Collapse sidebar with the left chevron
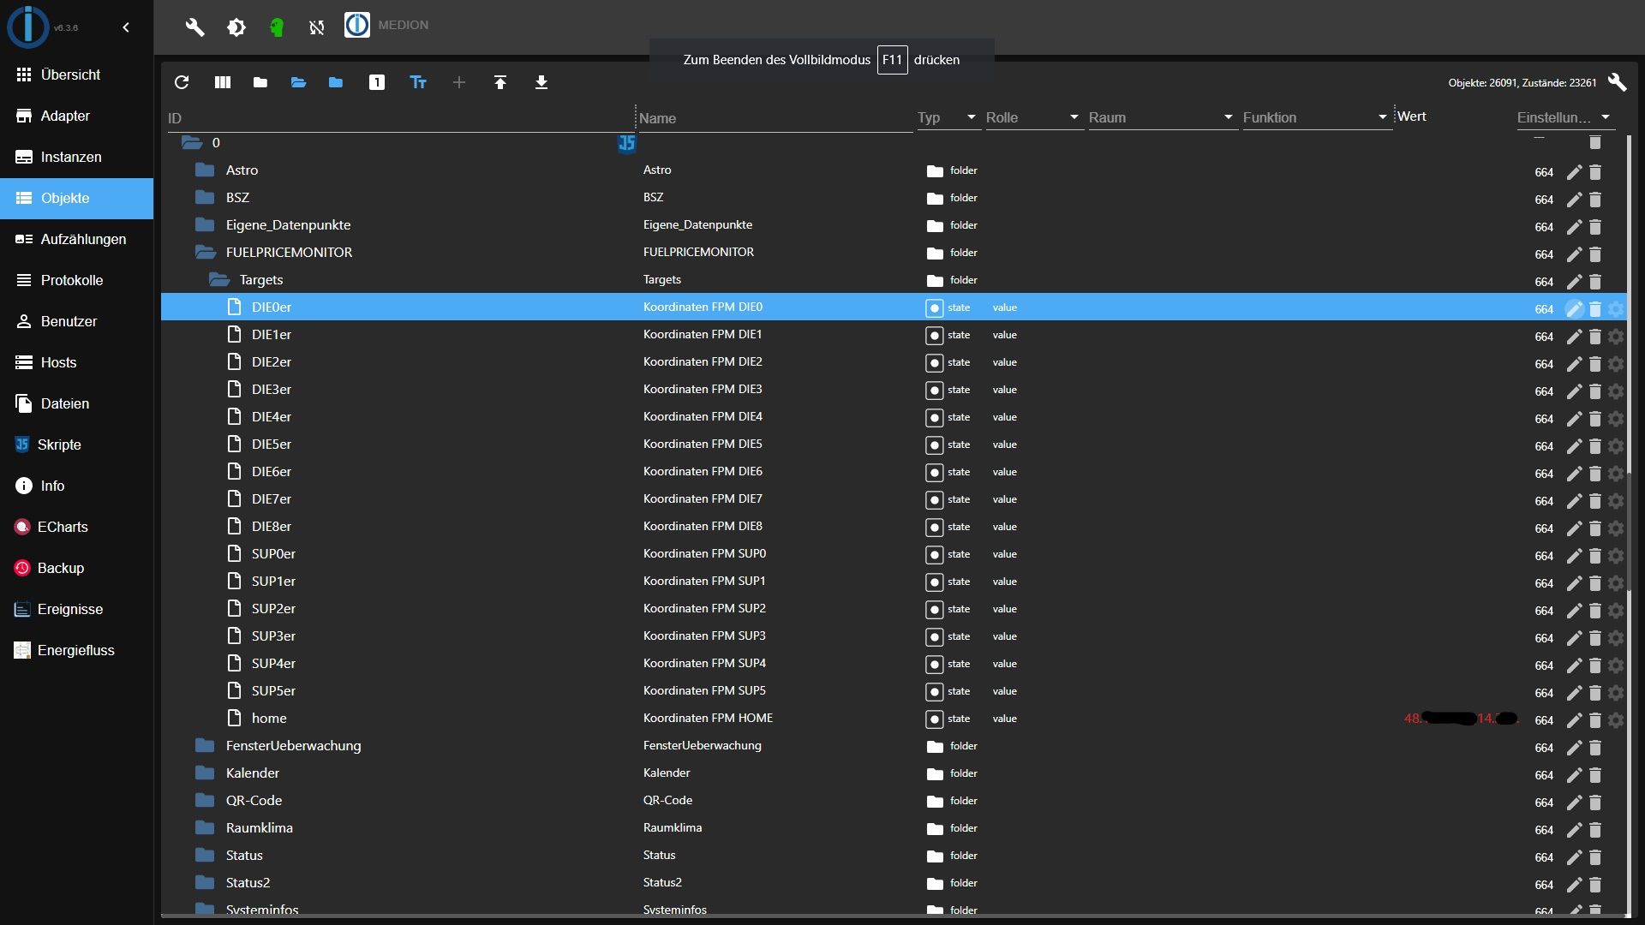The height and width of the screenshot is (925, 1645). pos(126,27)
